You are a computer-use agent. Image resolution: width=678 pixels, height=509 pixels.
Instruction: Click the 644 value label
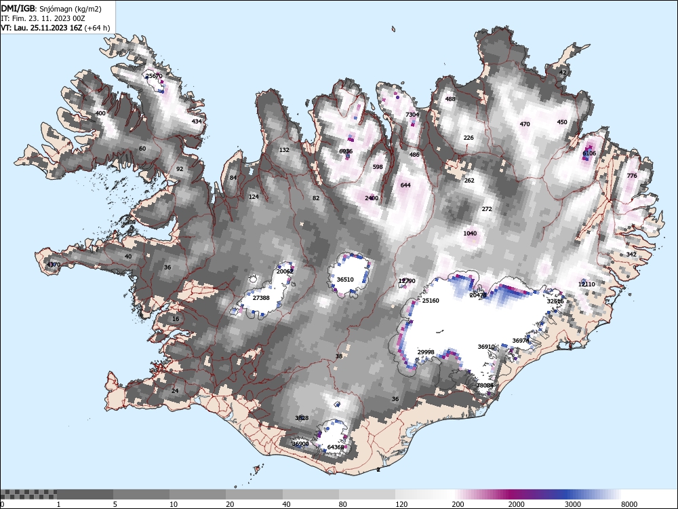(405, 185)
